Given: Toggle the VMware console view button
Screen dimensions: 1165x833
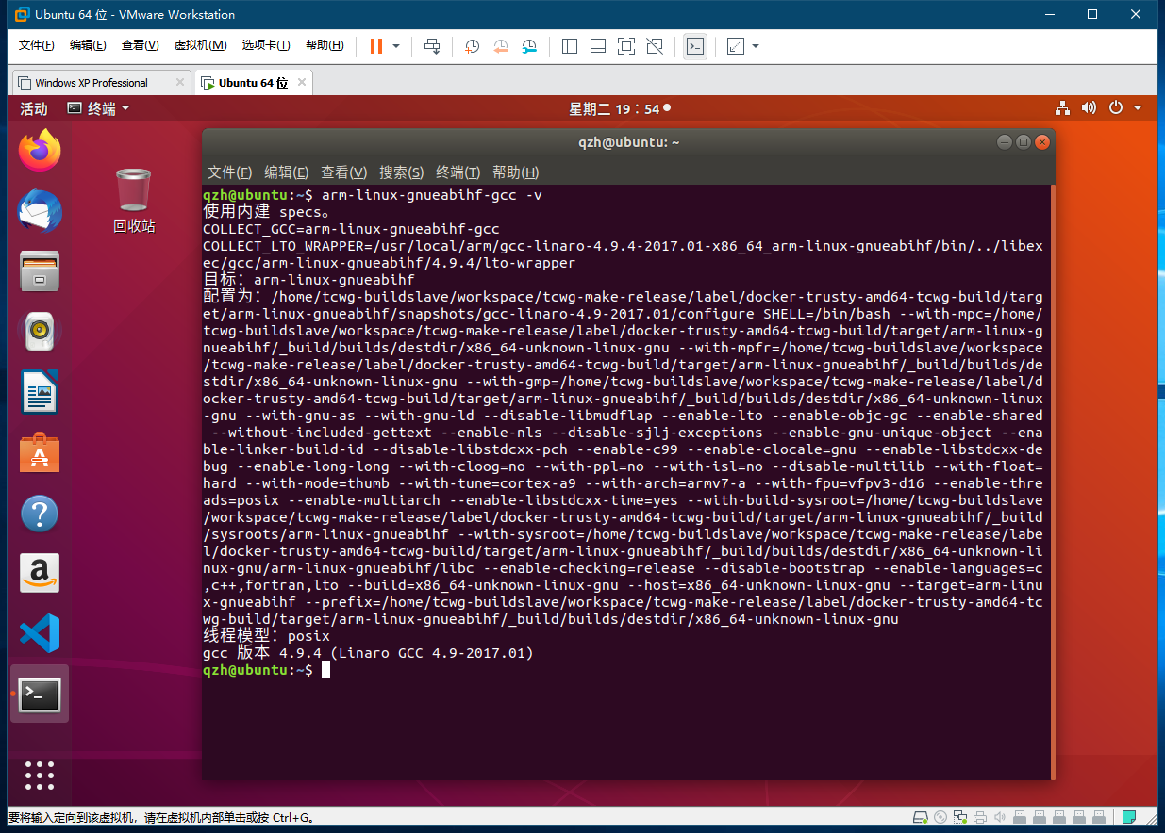Looking at the screenshot, I should tap(694, 46).
